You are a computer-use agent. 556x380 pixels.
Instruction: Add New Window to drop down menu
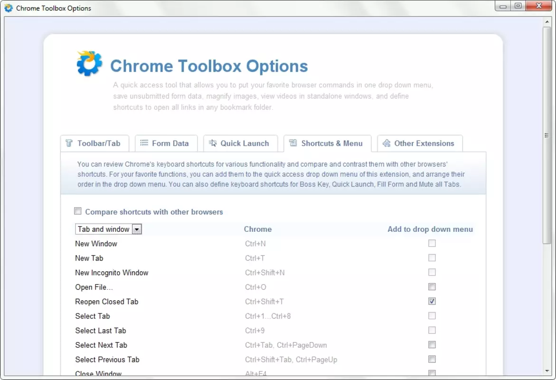432,243
